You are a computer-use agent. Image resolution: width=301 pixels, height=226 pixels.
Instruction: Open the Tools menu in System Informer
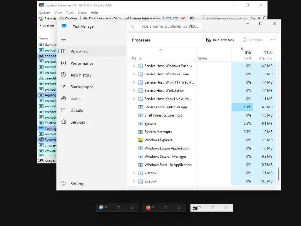click(x=70, y=12)
